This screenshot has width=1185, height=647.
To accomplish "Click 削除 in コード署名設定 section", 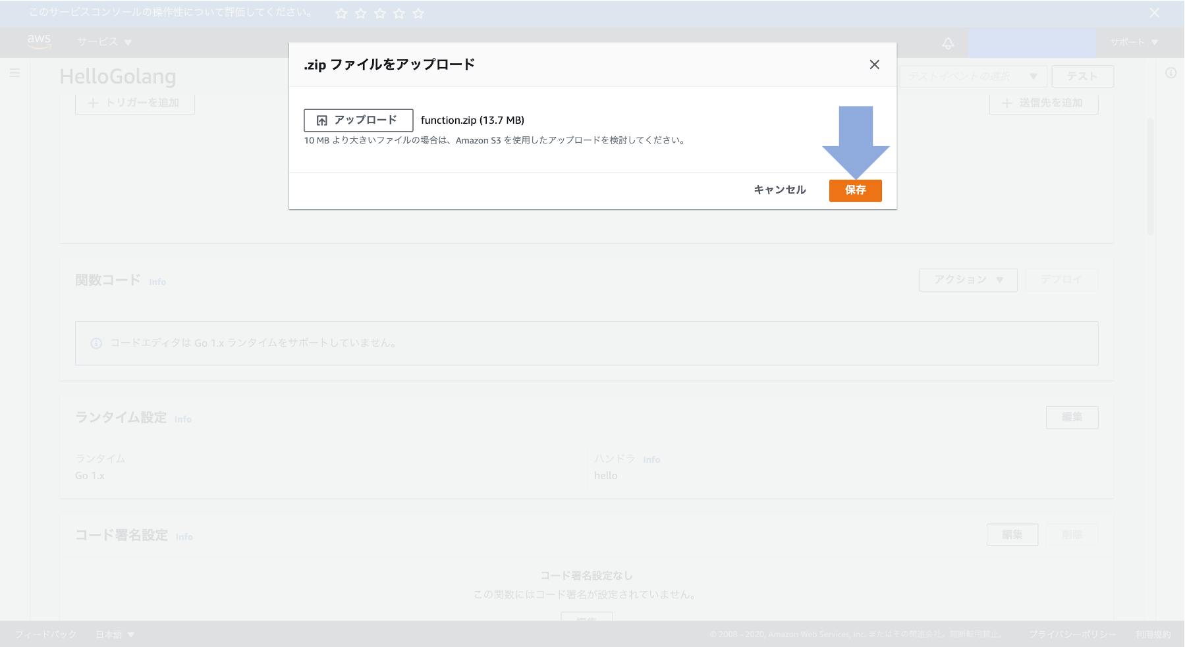I will [x=1072, y=534].
